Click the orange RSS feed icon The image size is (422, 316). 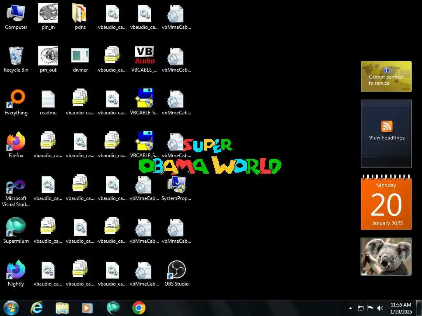point(387,126)
